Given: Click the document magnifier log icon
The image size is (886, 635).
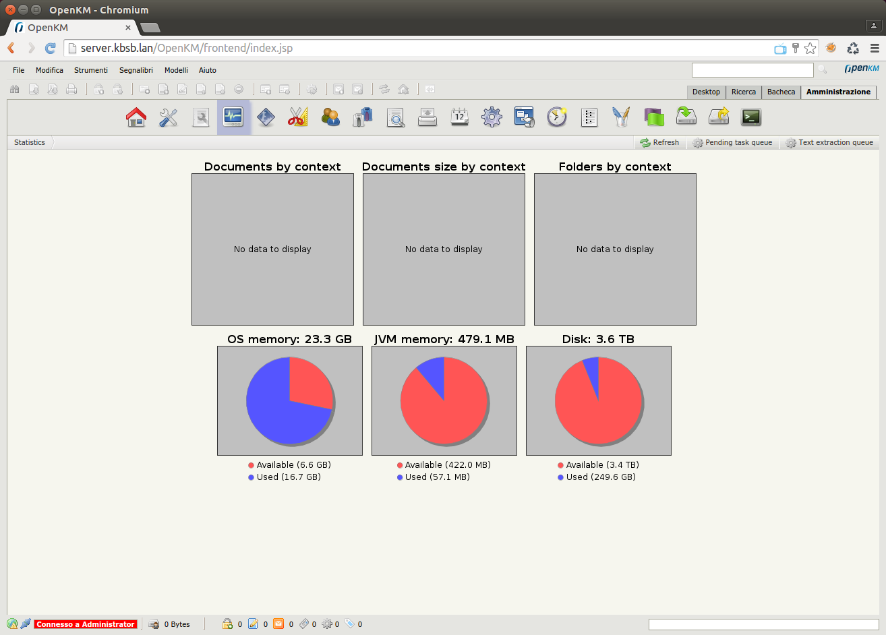Looking at the screenshot, I should (x=395, y=117).
